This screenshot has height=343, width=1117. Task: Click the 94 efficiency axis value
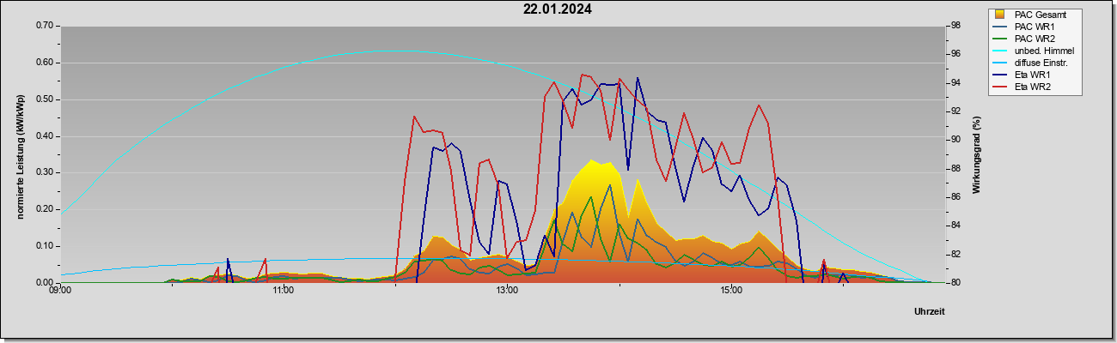(955, 83)
